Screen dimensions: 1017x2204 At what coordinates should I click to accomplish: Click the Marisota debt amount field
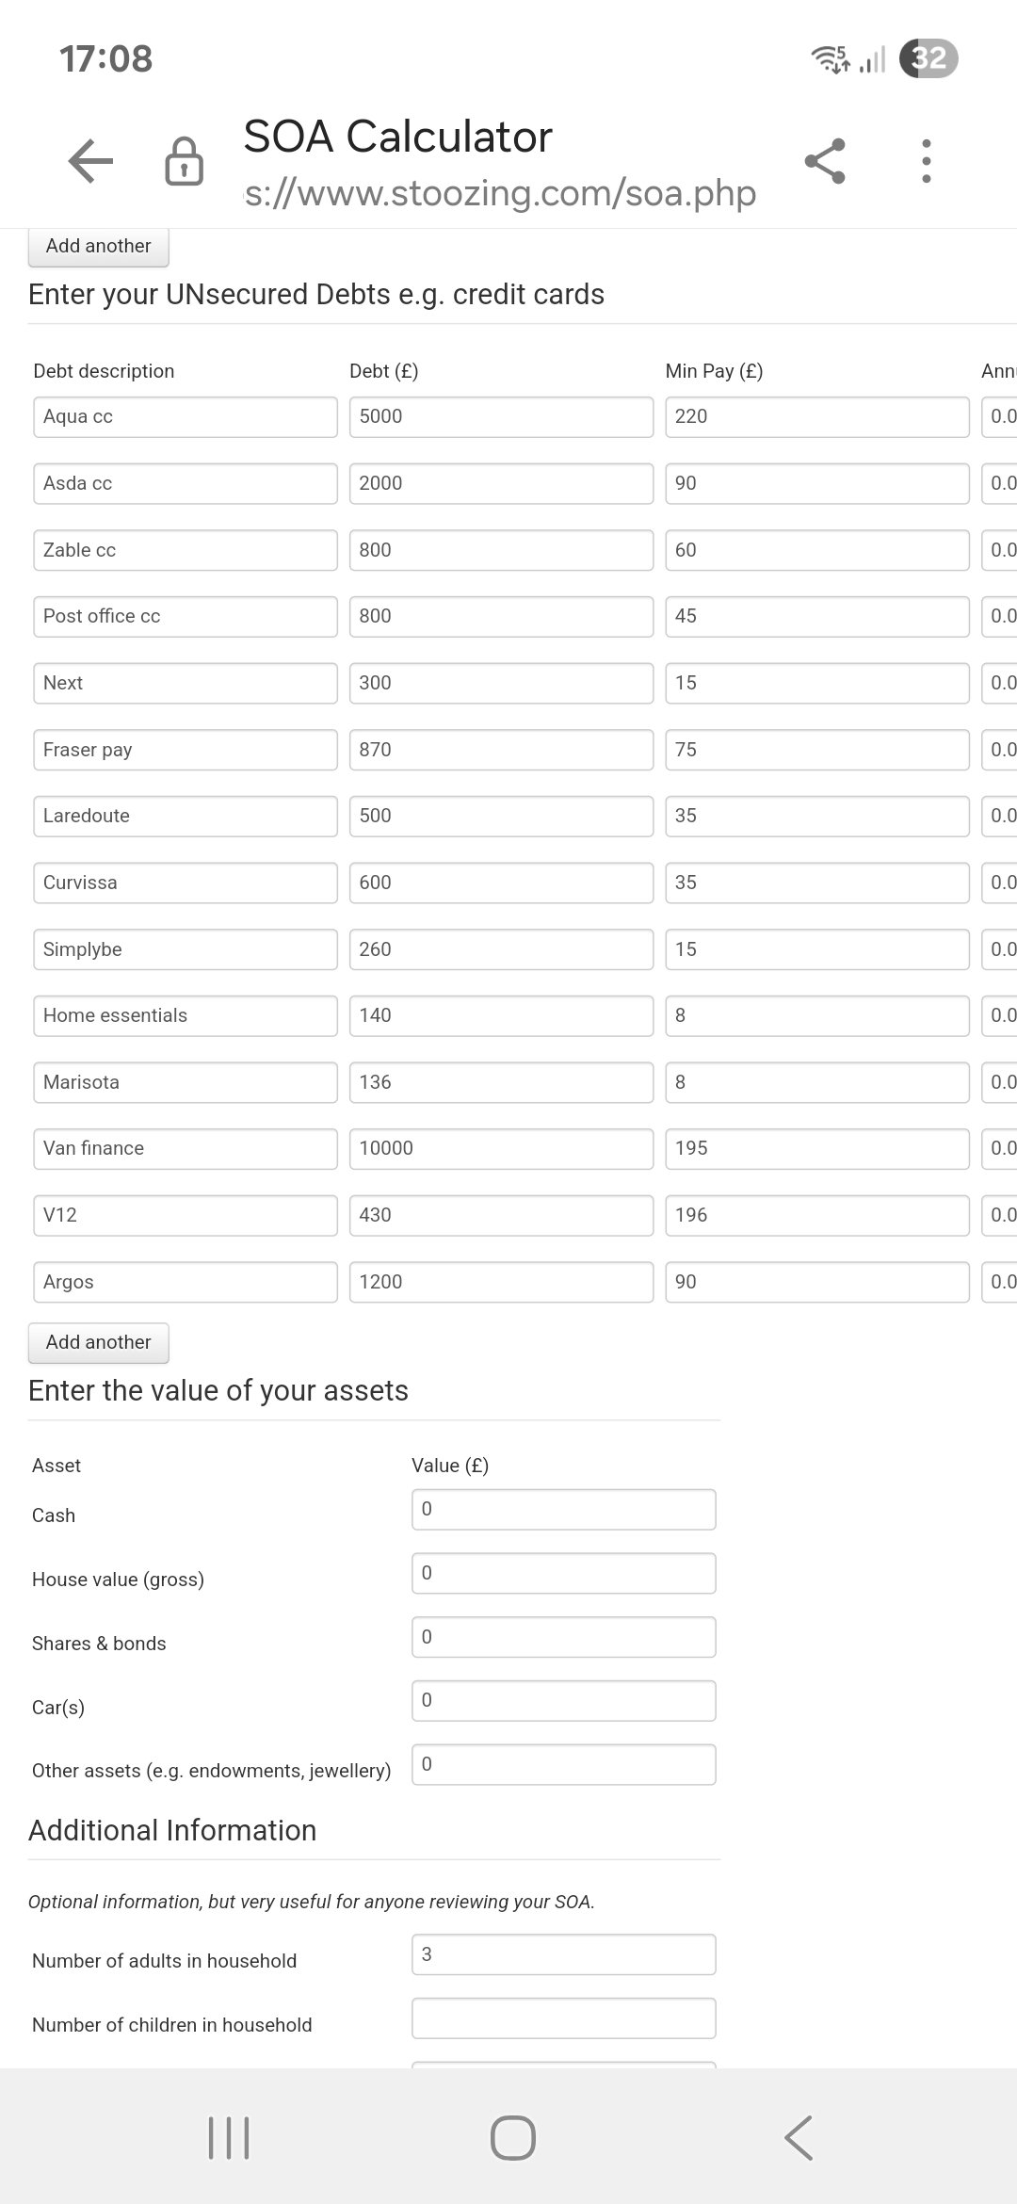[501, 1082]
